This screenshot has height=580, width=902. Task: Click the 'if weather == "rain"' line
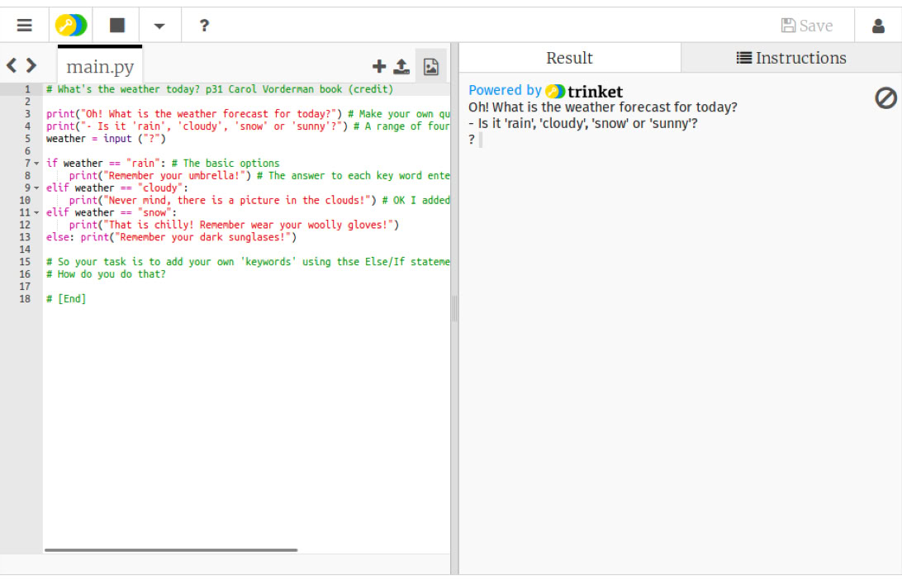tap(163, 164)
